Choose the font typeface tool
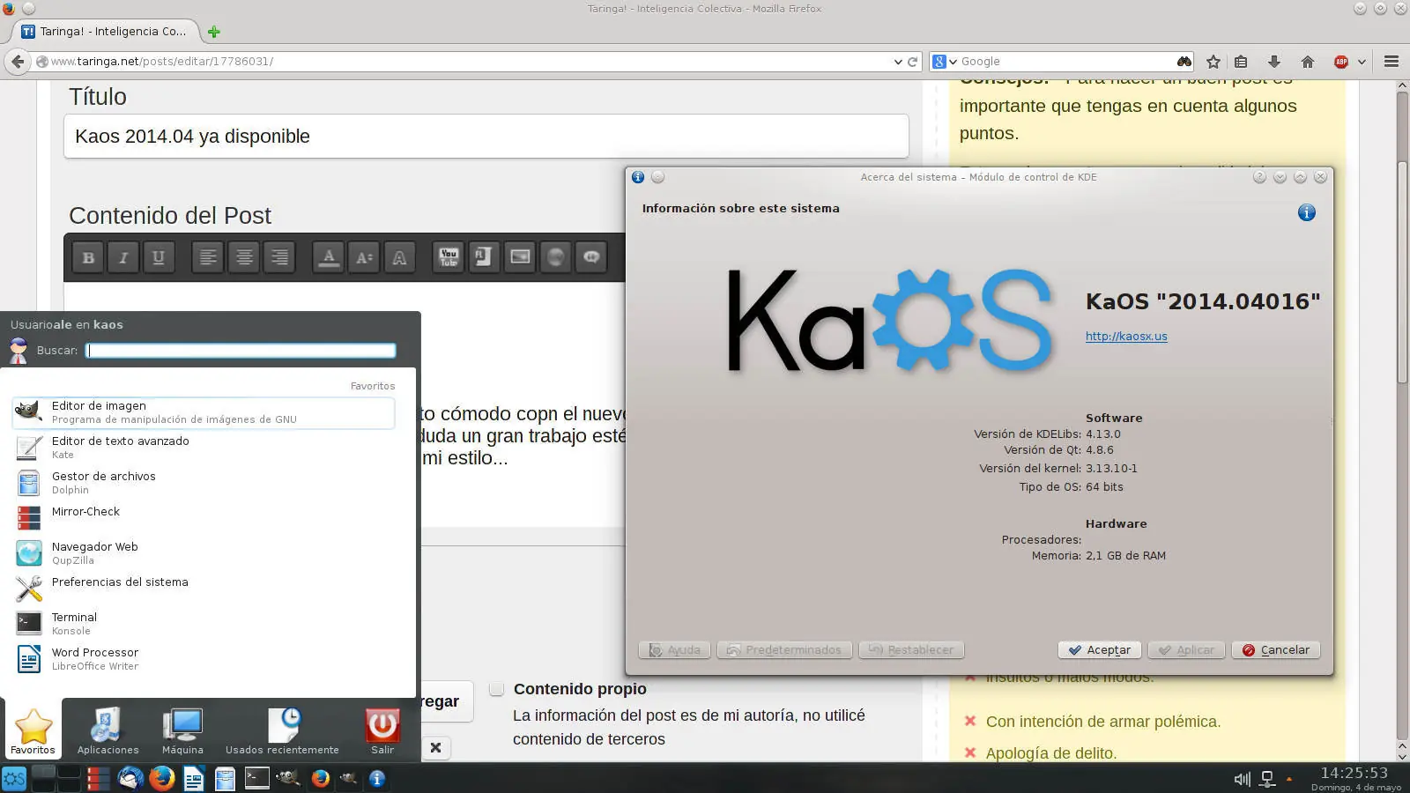The height and width of the screenshot is (793, 1410). tap(399, 257)
